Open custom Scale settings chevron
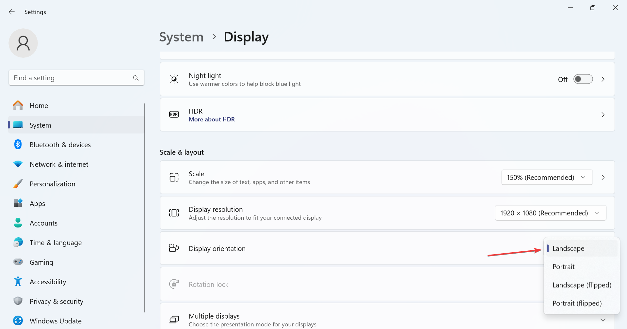This screenshot has height=329, width=627. [x=603, y=177]
